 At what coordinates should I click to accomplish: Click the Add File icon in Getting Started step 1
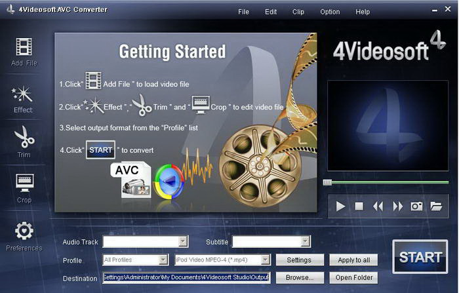coord(93,81)
